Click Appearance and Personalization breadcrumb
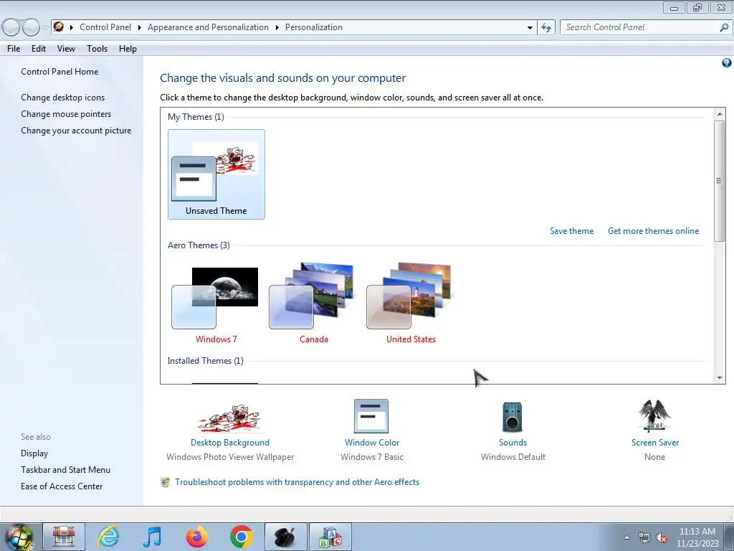Viewport: 734px width, 551px height. pyautogui.click(x=208, y=27)
